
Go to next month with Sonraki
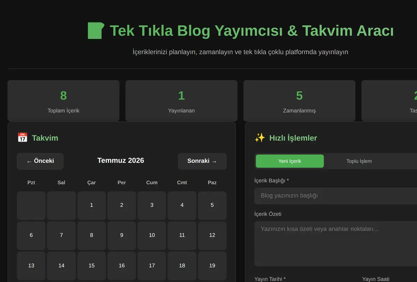(x=202, y=161)
